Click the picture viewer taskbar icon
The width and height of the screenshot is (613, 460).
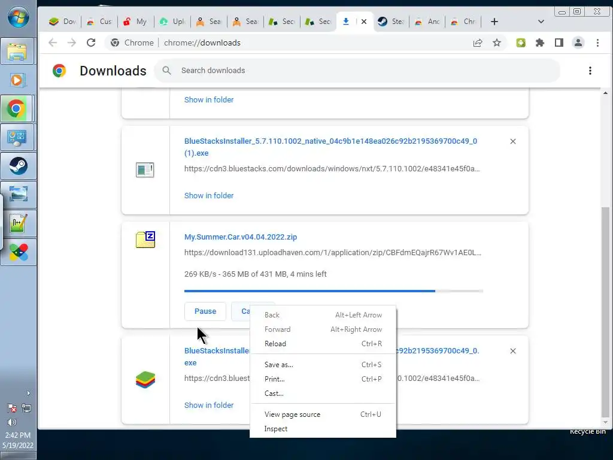pyautogui.click(x=18, y=195)
